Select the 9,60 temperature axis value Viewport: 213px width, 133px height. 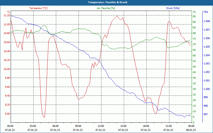(7, 87)
